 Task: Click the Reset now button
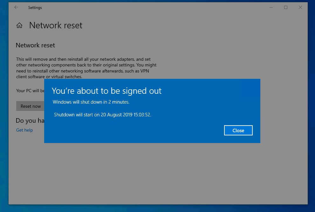pyautogui.click(x=31, y=106)
